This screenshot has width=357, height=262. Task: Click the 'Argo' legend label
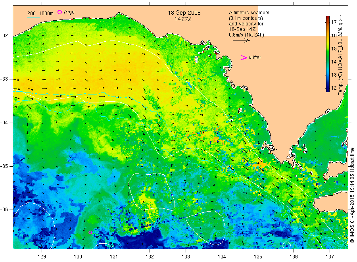(x=69, y=12)
